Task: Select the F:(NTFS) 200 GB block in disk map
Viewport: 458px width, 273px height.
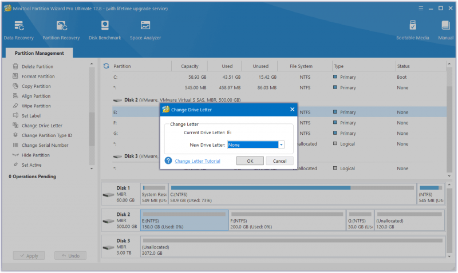Action: 287,220
